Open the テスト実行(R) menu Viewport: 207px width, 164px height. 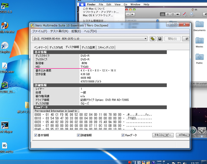point(59,31)
